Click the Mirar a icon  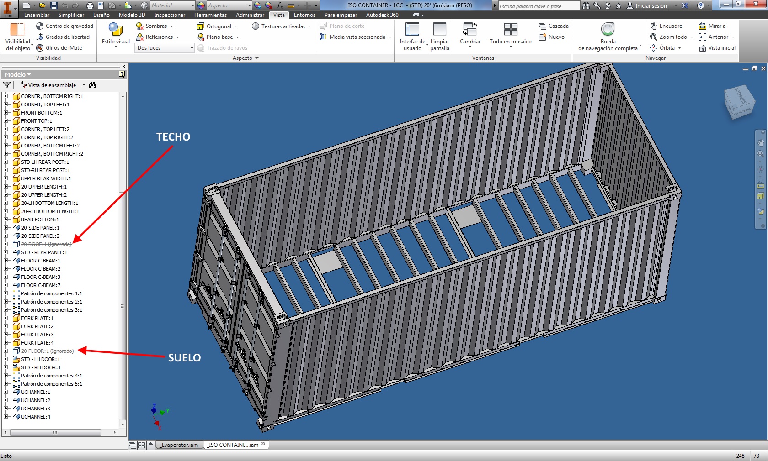(703, 26)
